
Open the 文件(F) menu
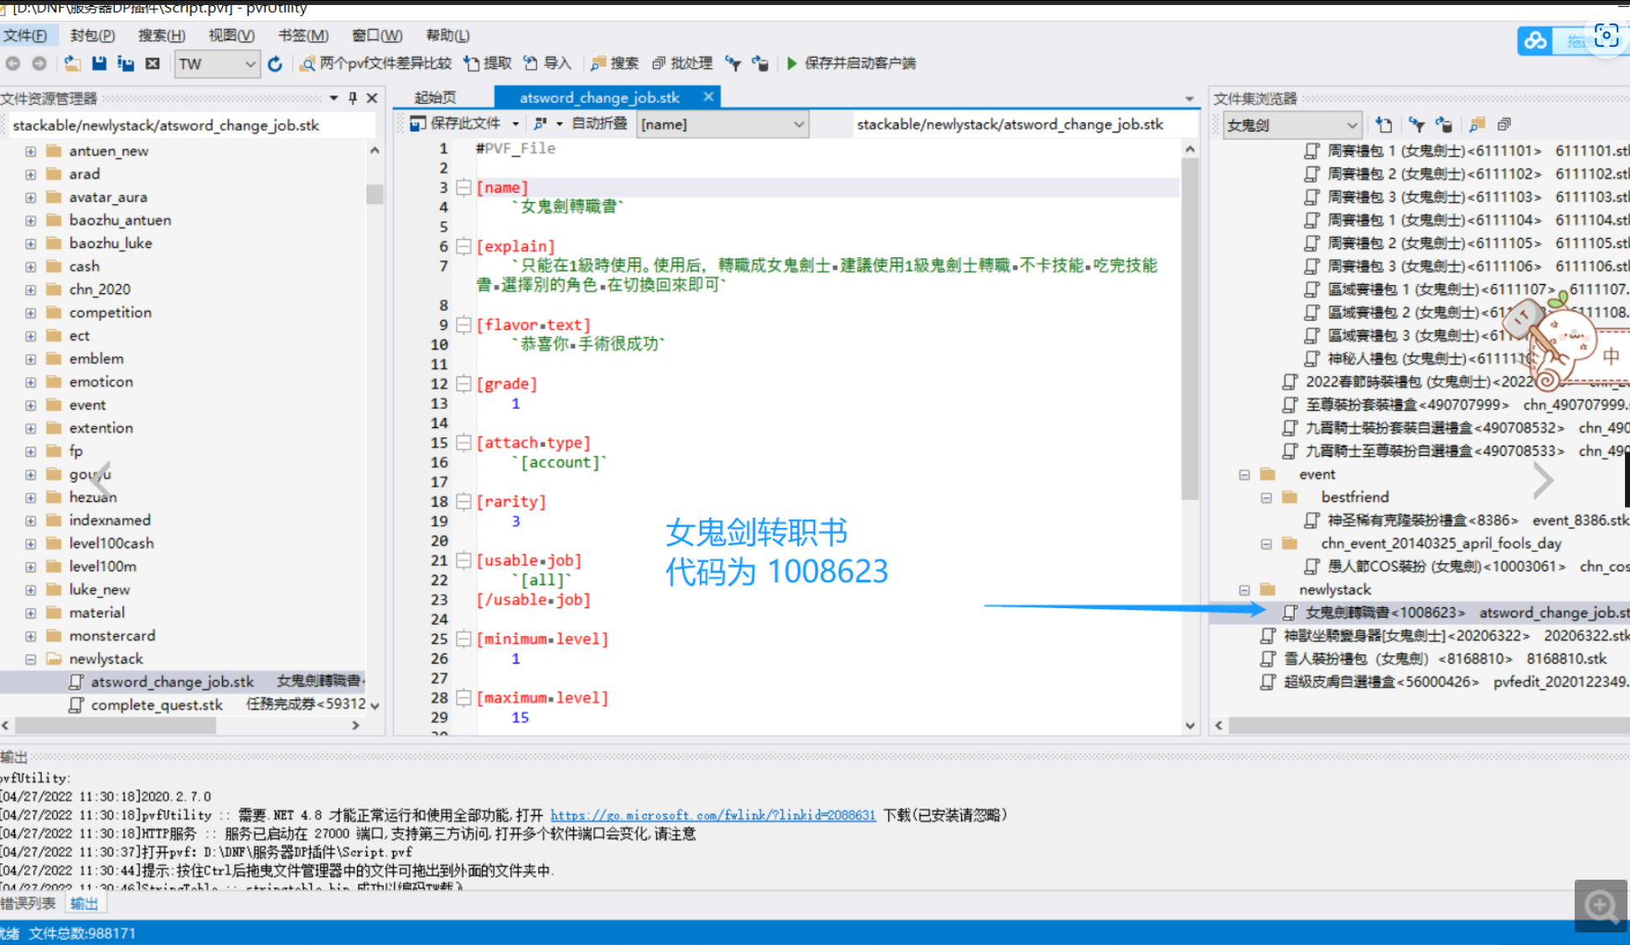click(x=25, y=35)
